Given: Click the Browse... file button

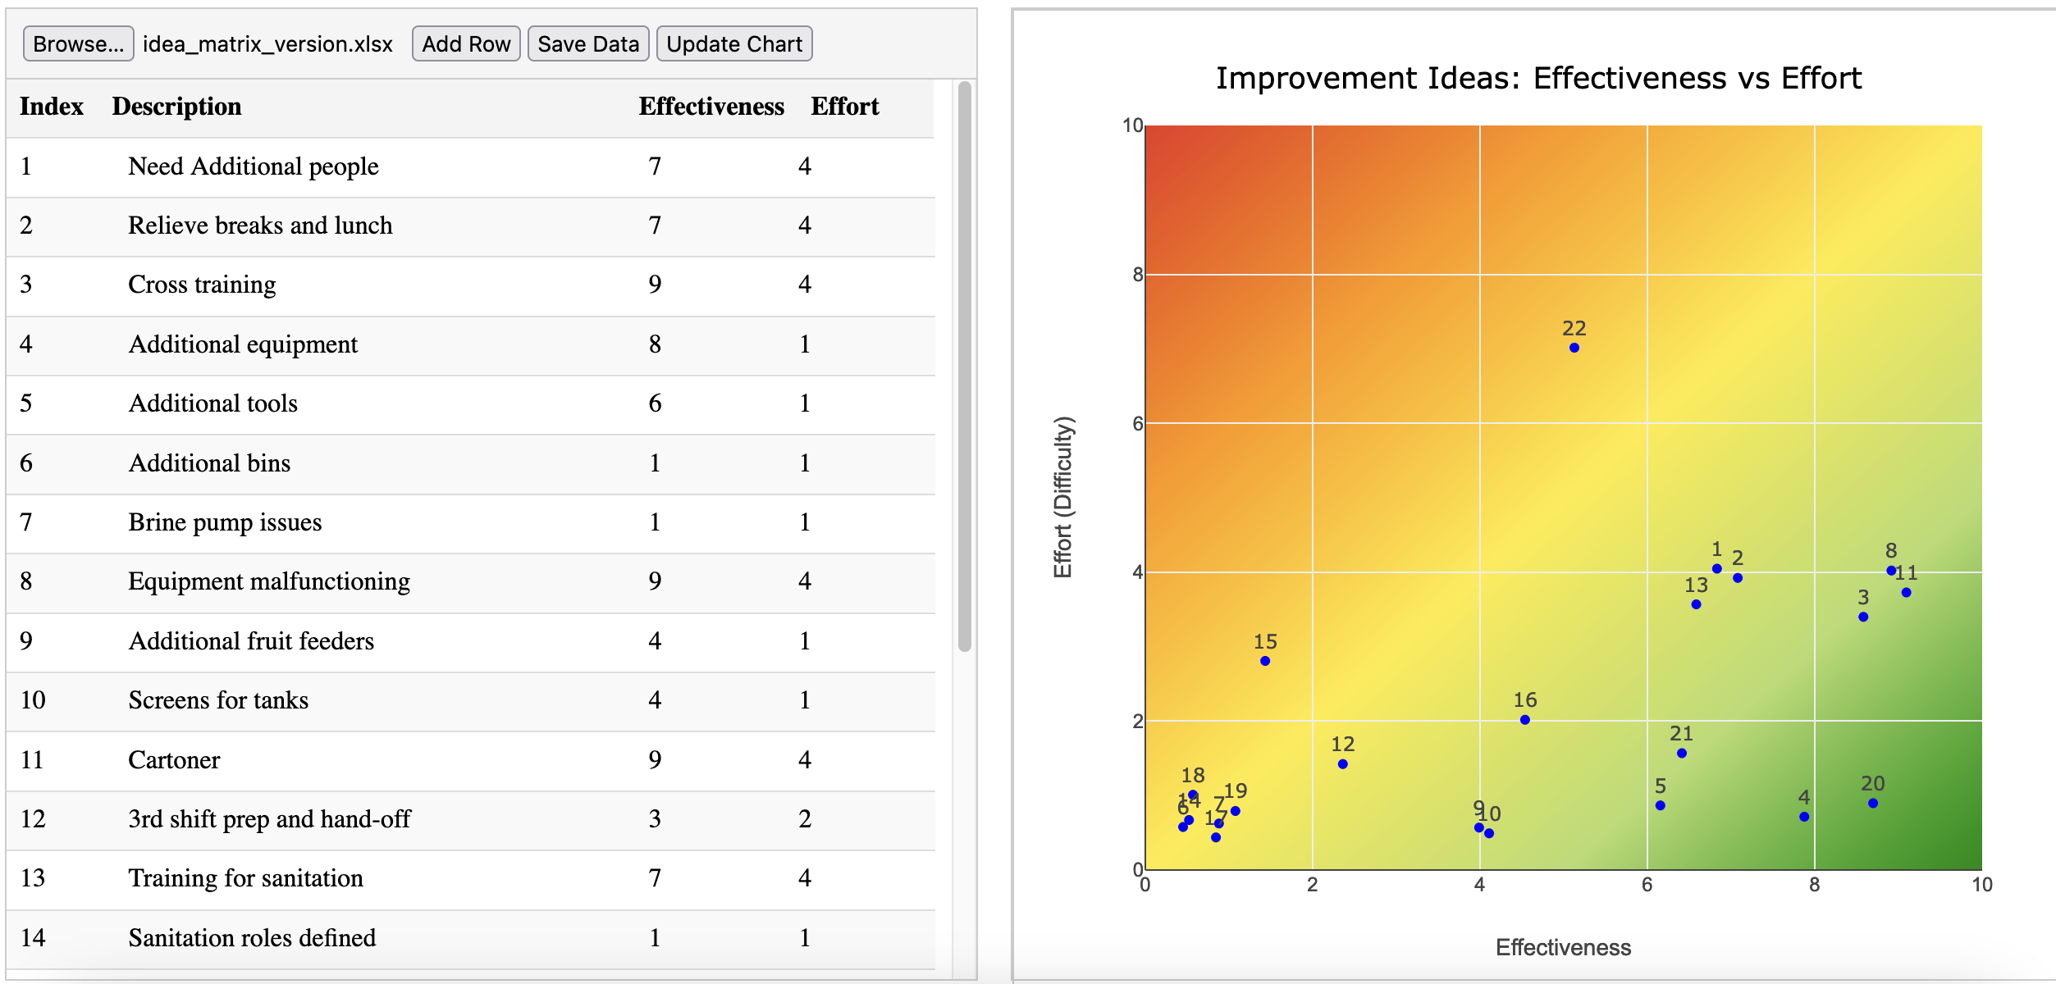Looking at the screenshot, I should [x=78, y=44].
